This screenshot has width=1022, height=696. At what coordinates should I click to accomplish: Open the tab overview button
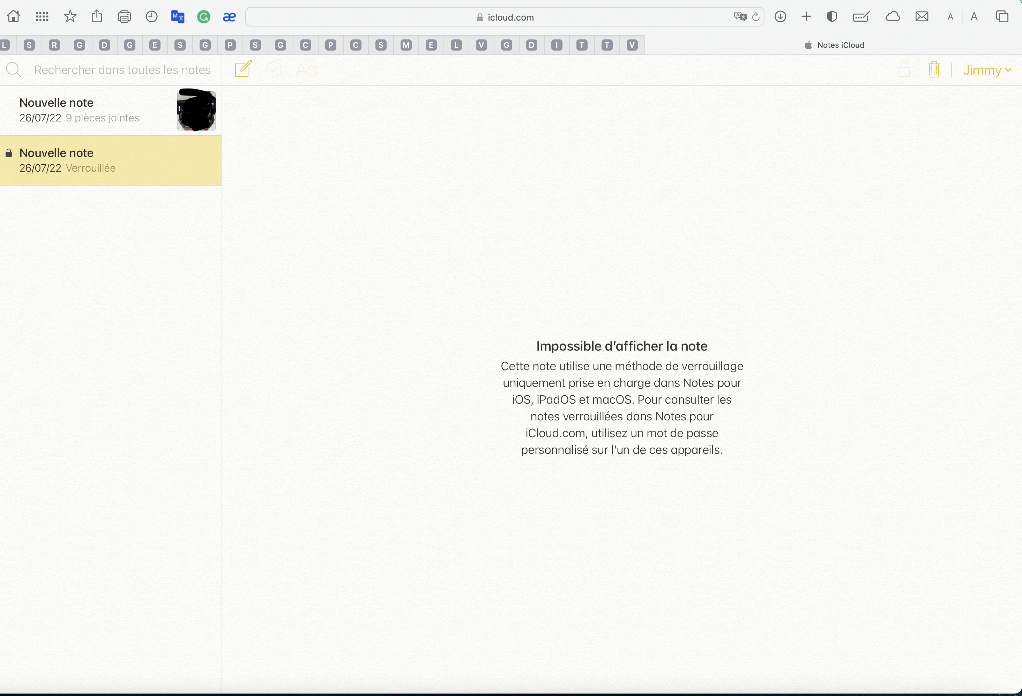[x=1002, y=17]
